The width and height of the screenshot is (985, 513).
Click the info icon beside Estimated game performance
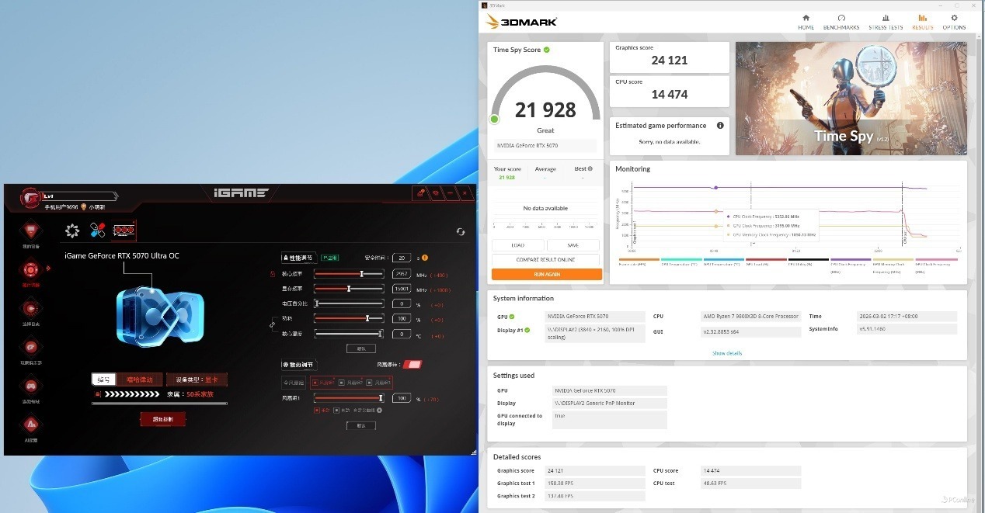pyautogui.click(x=720, y=126)
